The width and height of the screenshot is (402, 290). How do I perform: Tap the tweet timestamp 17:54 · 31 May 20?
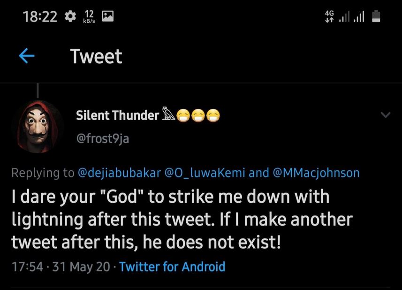tap(60, 267)
